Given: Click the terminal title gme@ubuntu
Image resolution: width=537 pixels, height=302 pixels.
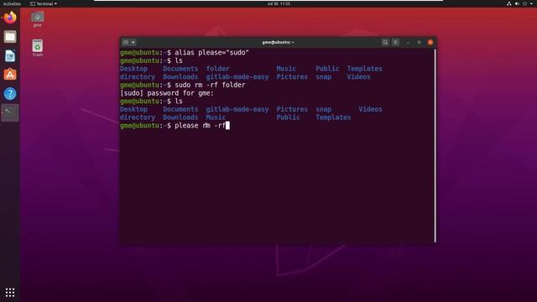Looking at the screenshot, I should (278, 43).
